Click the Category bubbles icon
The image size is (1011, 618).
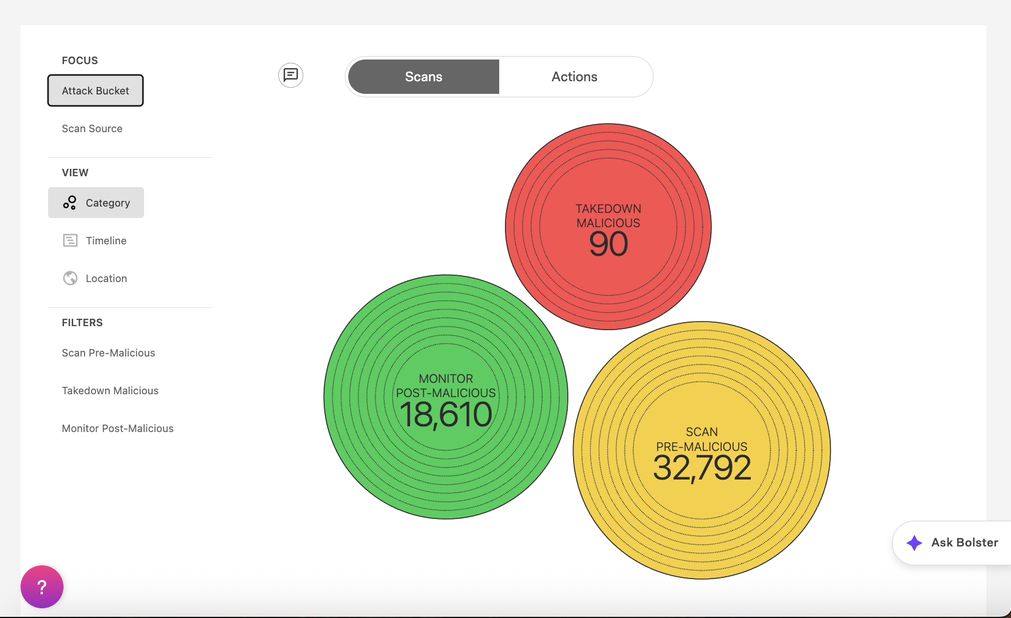click(70, 203)
